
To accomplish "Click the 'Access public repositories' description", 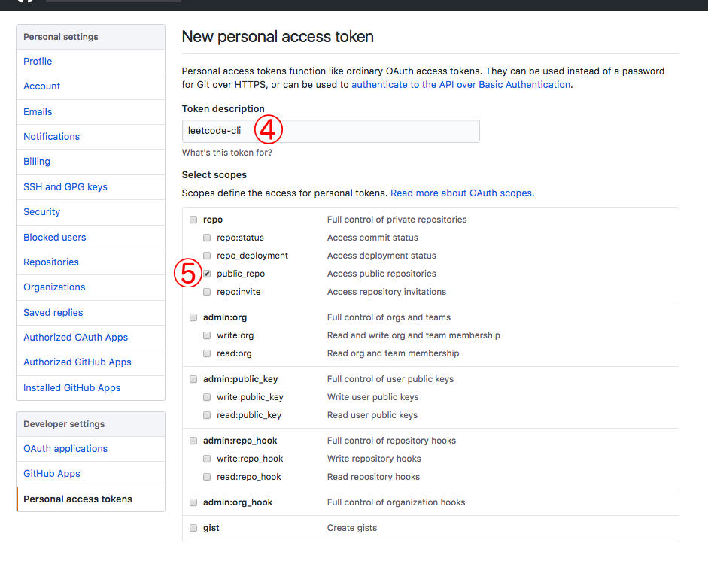I will pyautogui.click(x=381, y=274).
